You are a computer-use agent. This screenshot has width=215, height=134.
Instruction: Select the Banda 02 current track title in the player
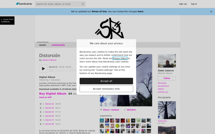(53, 67)
